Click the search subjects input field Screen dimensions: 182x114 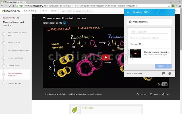coord(92,11)
